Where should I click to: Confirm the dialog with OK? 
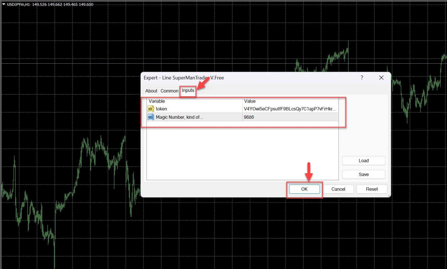[x=304, y=189]
